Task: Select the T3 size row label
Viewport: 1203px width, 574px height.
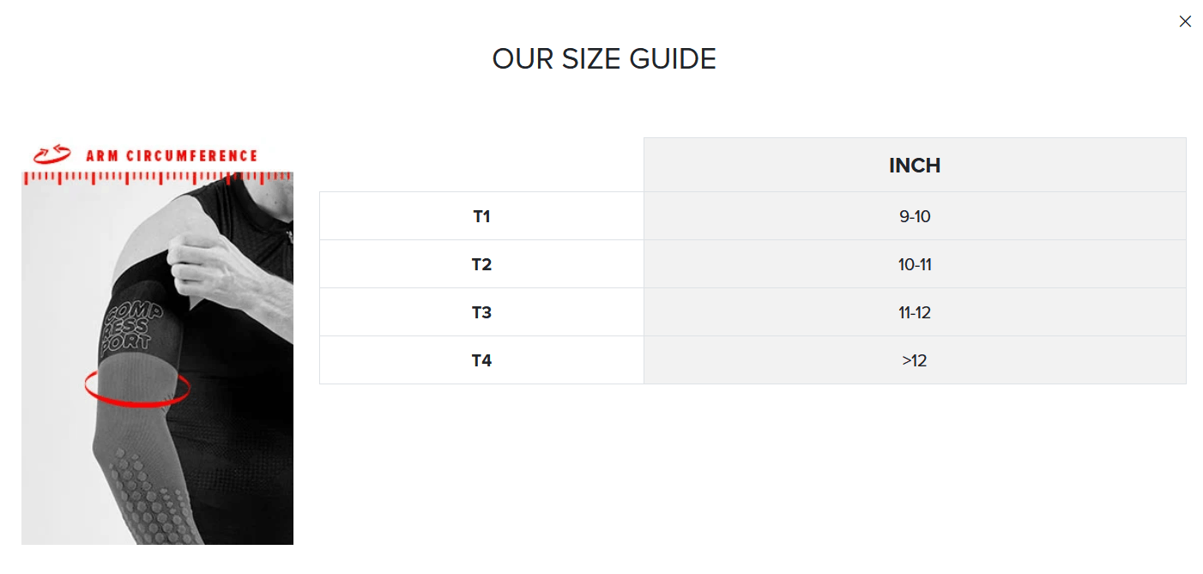Action: pyautogui.click(x=481, y=312)
